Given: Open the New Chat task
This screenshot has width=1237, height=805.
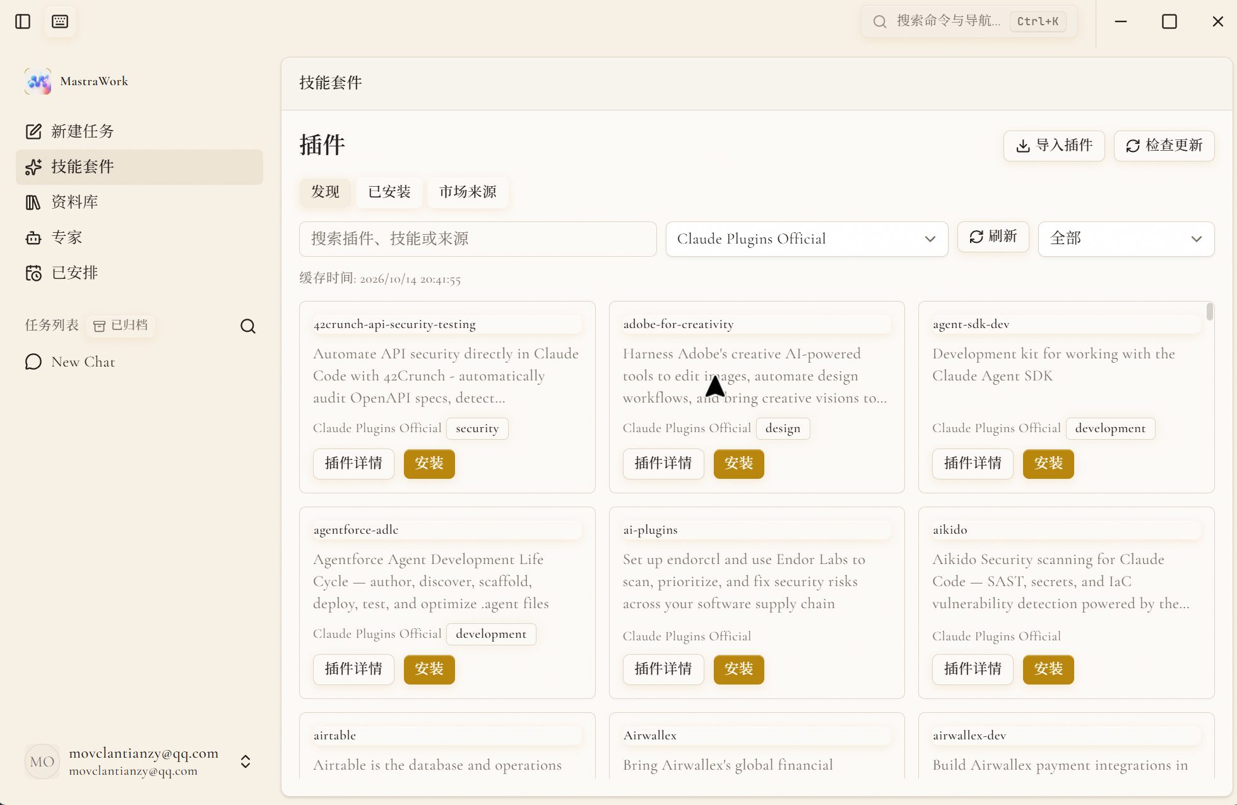Looking at the screenshot, I should (x=139, y=361).
